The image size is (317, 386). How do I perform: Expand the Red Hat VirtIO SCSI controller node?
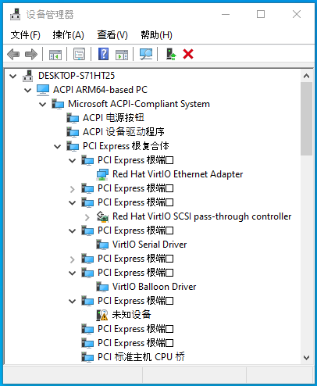[x=87, y=217]
